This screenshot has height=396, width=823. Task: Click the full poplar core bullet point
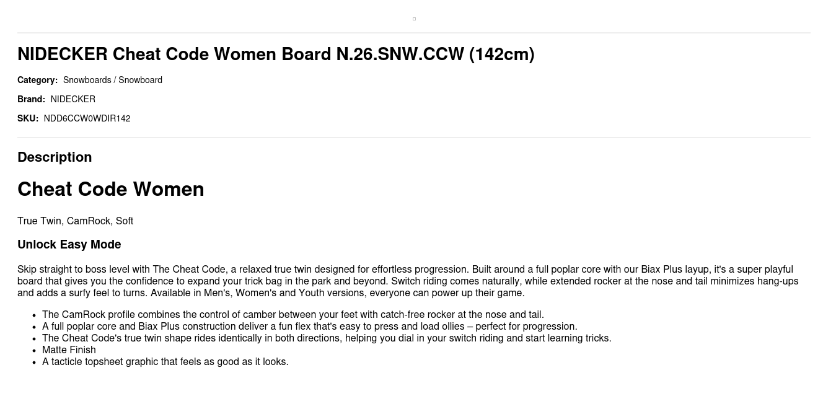point(309,327)
